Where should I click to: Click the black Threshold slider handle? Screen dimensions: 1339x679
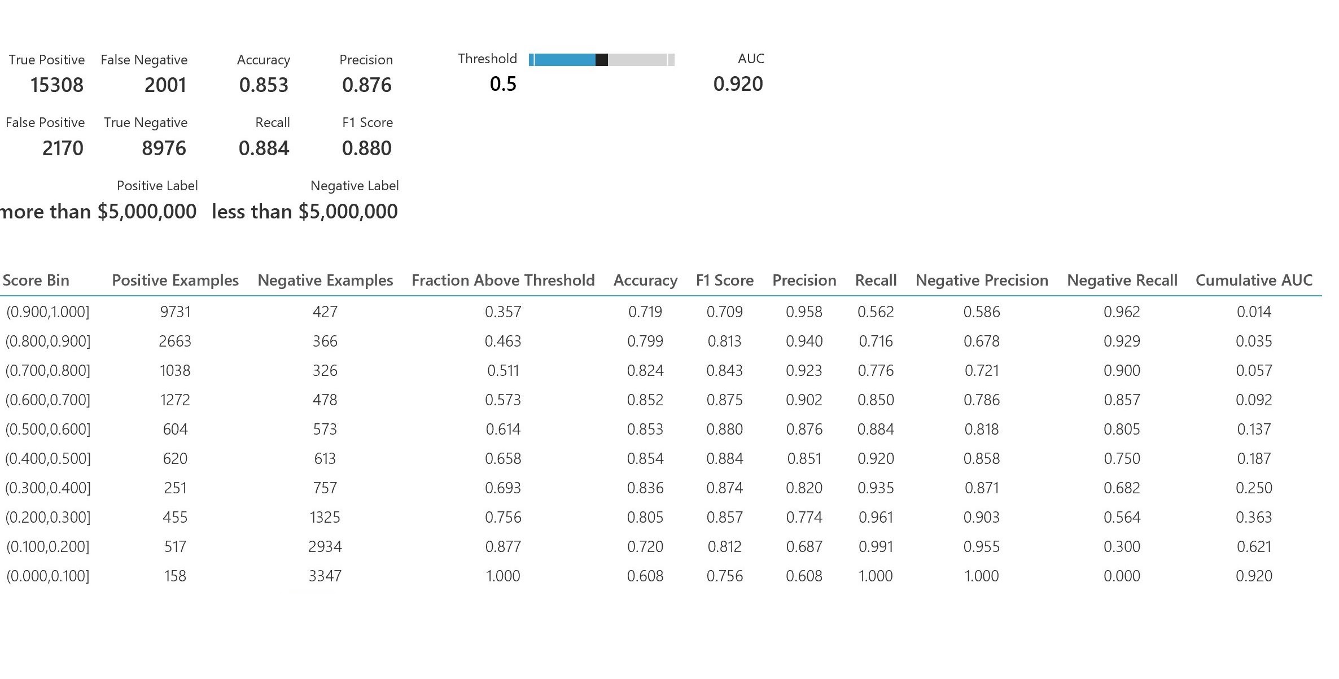tap(601, 60)
